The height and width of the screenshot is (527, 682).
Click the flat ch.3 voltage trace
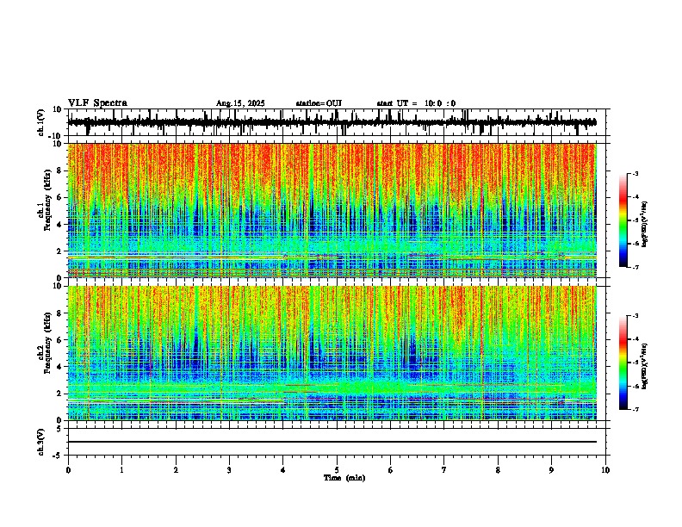point(332,442)
